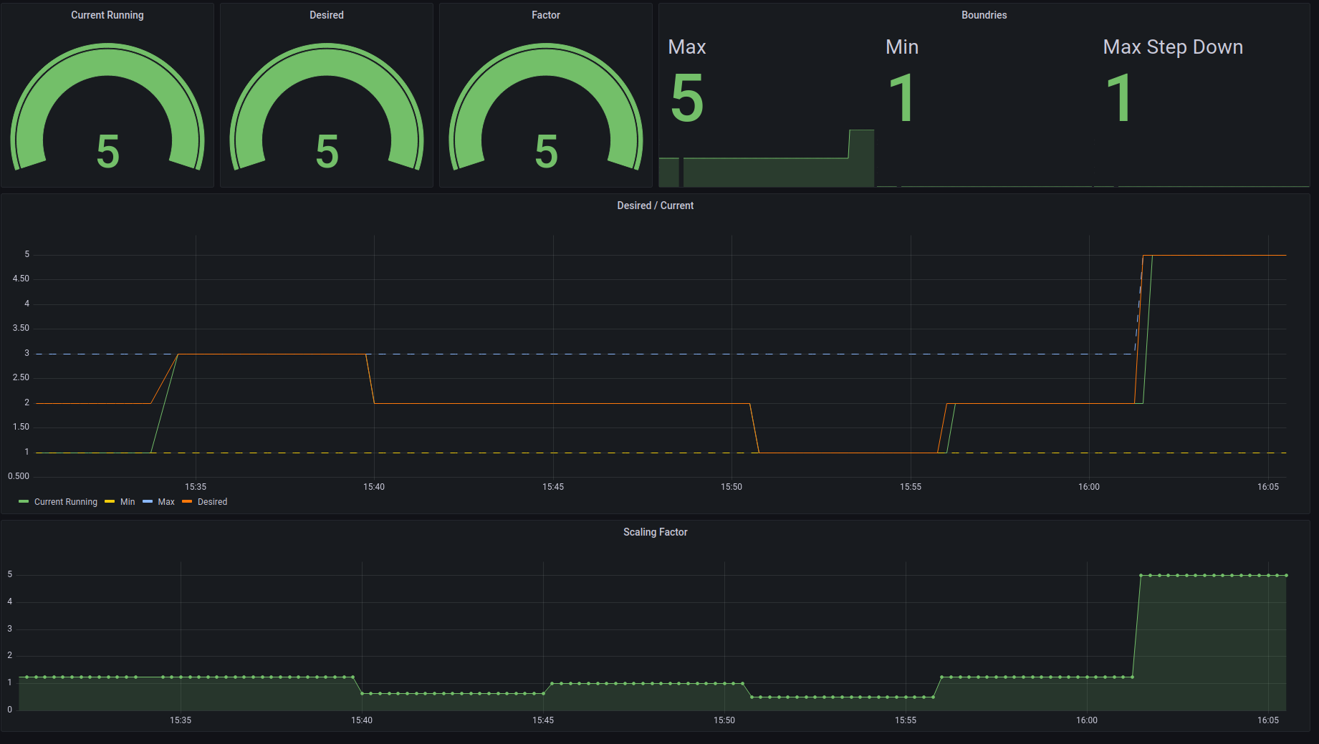Viewport: 1319px width, 744px height.
Task: Click the yellow Min legend color
Action: tap(110, 501)
